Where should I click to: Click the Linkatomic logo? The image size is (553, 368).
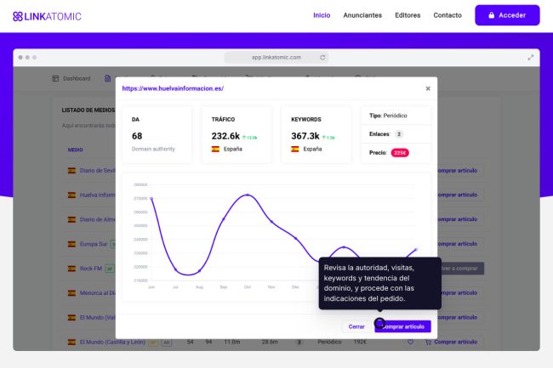(47, 15)
